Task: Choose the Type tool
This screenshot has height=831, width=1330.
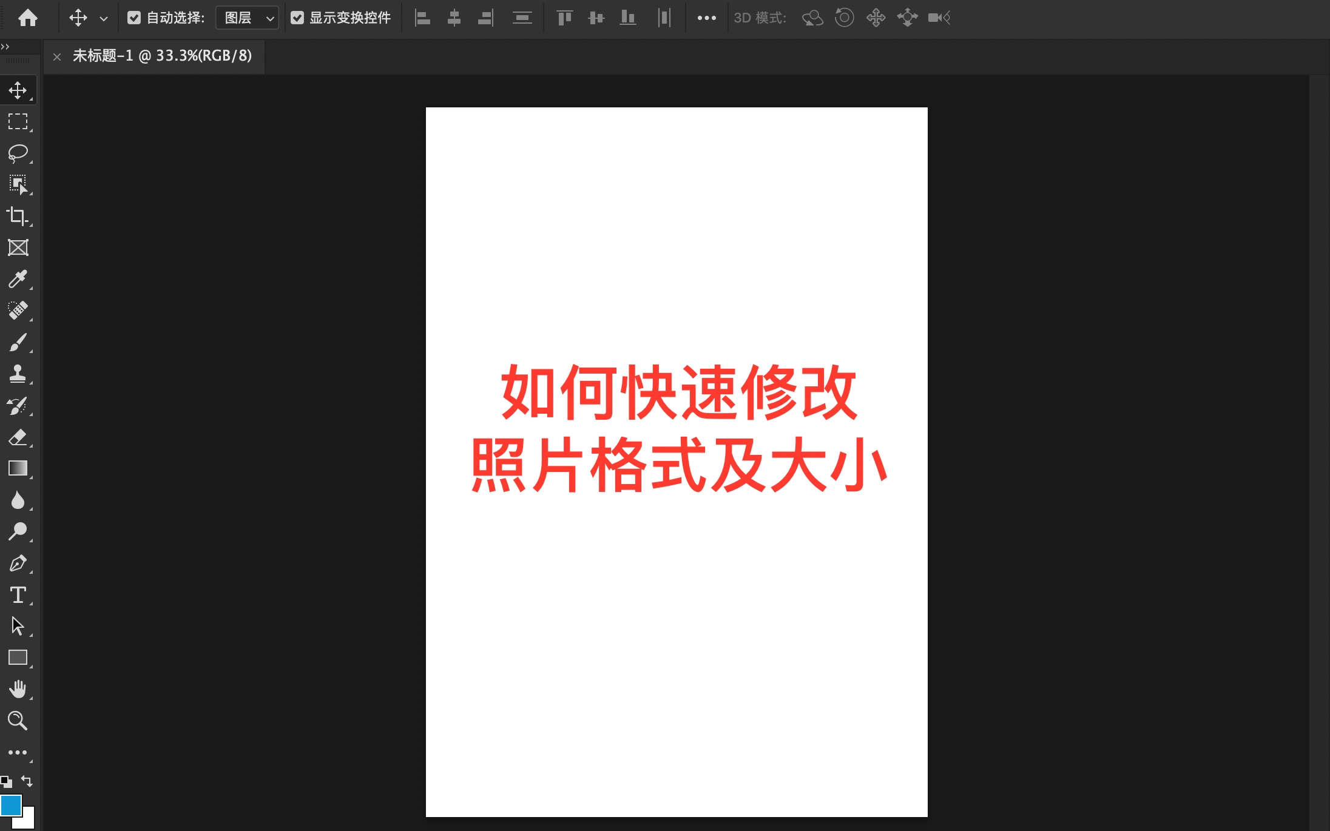Action: (18, 595)
